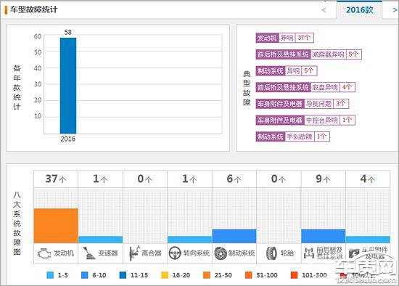Click the axle and suspension (前后桥及悬挂系统) icon
This screenshot has width=399, height=286.
click(309, 253)
